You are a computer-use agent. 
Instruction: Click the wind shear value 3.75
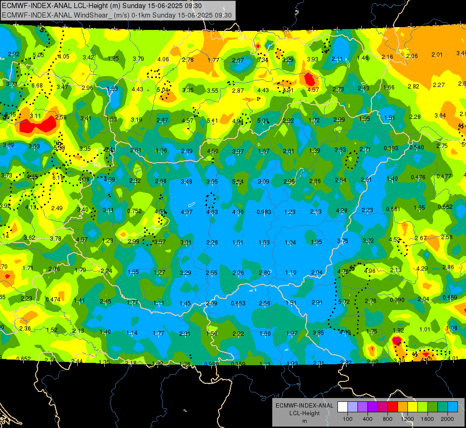coord(343,241)
